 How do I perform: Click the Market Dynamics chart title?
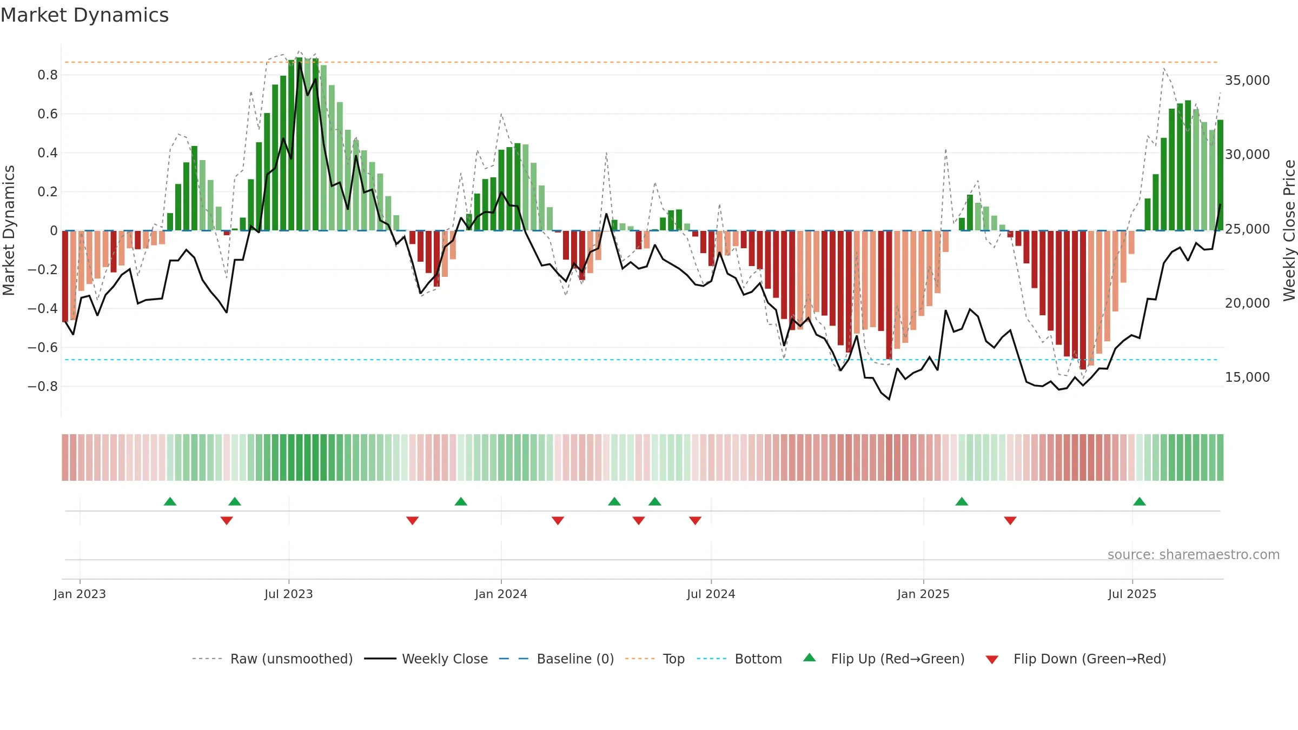(84, 15)
